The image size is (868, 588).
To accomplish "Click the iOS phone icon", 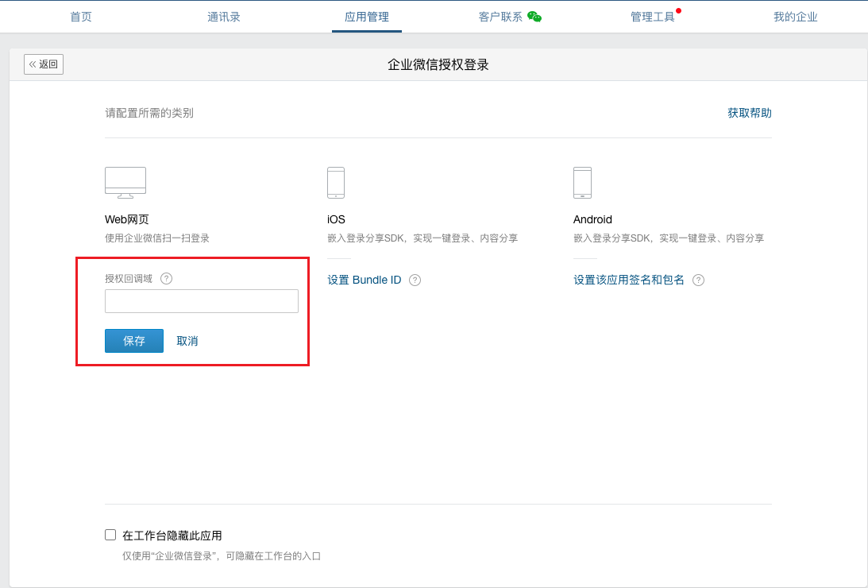I will 336,183.
